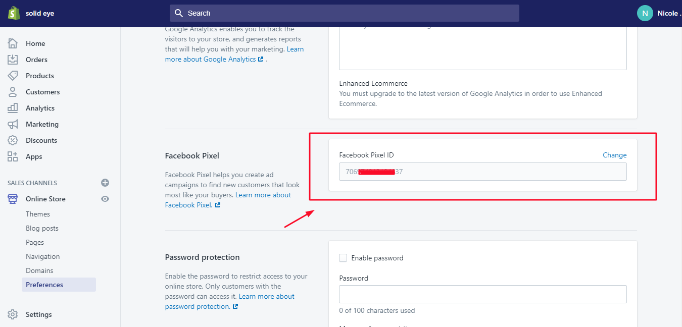Open Themes under Online Store
Image resolution: width=682 pixels, height=327 pixels.
point(38,214)
